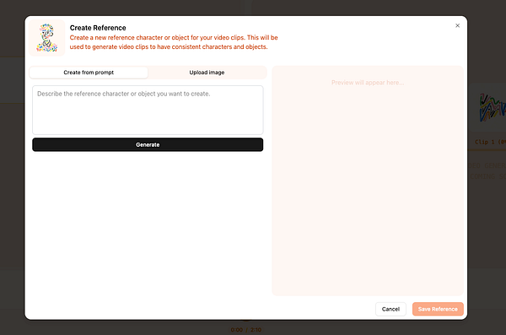Close the Create Reference dialog

457,25
